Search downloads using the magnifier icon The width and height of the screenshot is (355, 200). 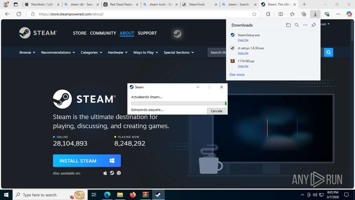(297, 25)
